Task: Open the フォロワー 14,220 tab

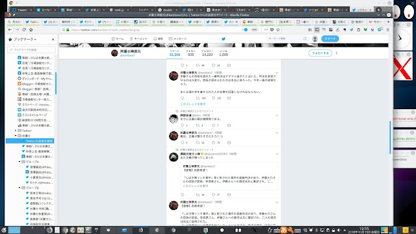Action: (x=207, y=53)
